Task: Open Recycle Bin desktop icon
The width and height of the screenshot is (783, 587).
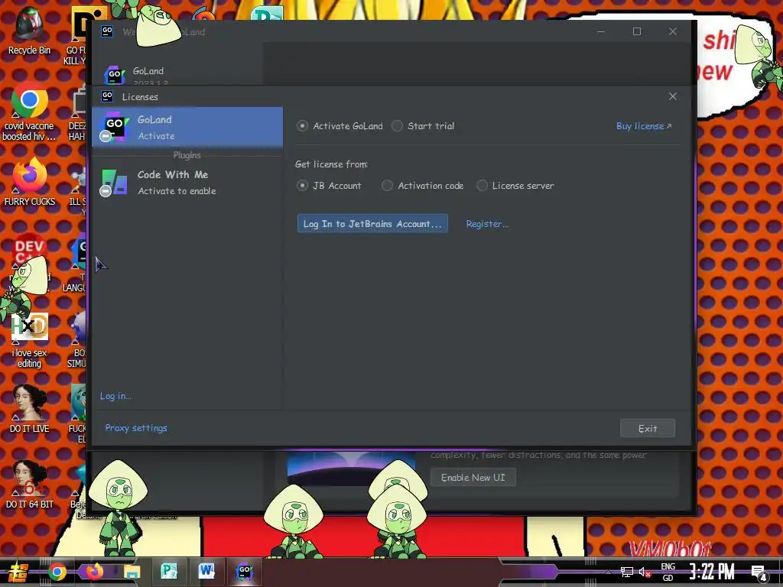Action: click(x=29, y=31)
